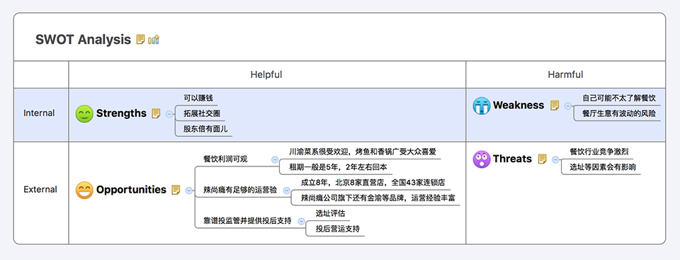This screenshot has width=680, height=260.
Task: Select the 辣尚瘾有足够的运营验 subtopic
Action: [x=240, y=190]
